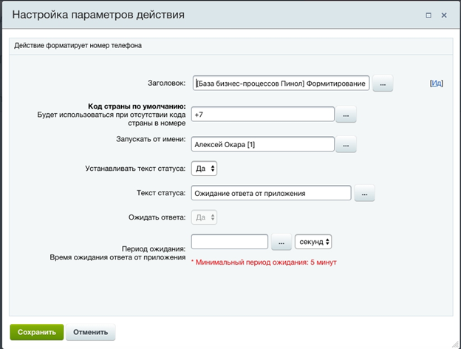Maximize the action settings dialog
This screenshot has width=461, height=349.
click(428, 15)
